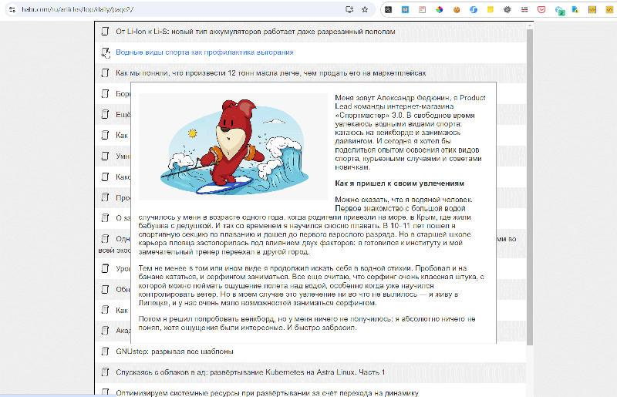Click document icon beside 'Как мы поняли'

[105, 73]
